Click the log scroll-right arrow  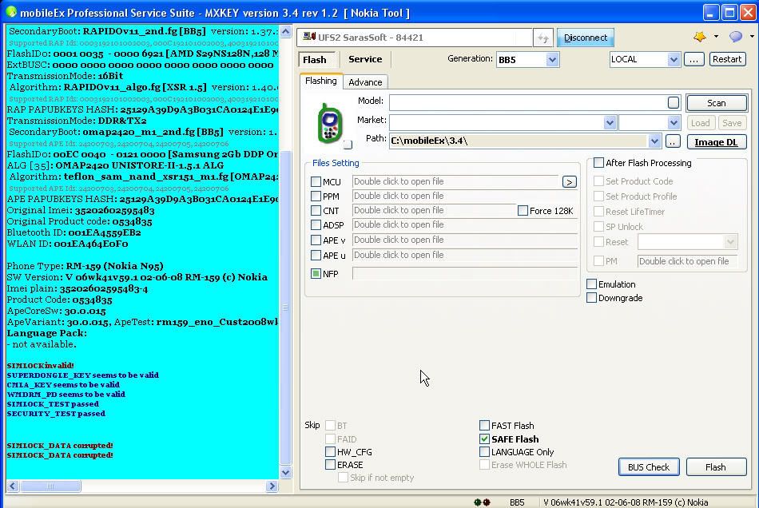pos(272,486)
